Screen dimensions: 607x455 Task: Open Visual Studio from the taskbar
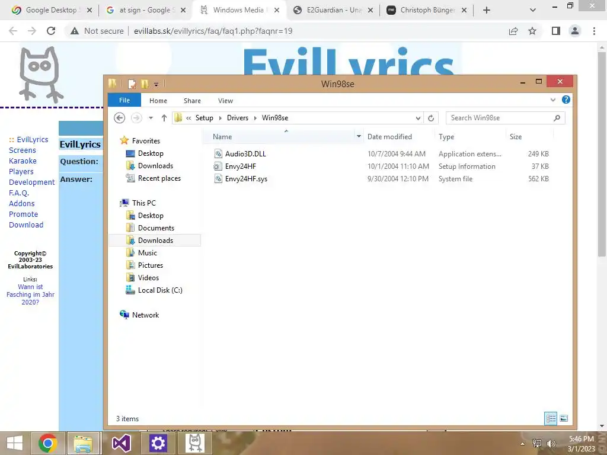(121, 443)
